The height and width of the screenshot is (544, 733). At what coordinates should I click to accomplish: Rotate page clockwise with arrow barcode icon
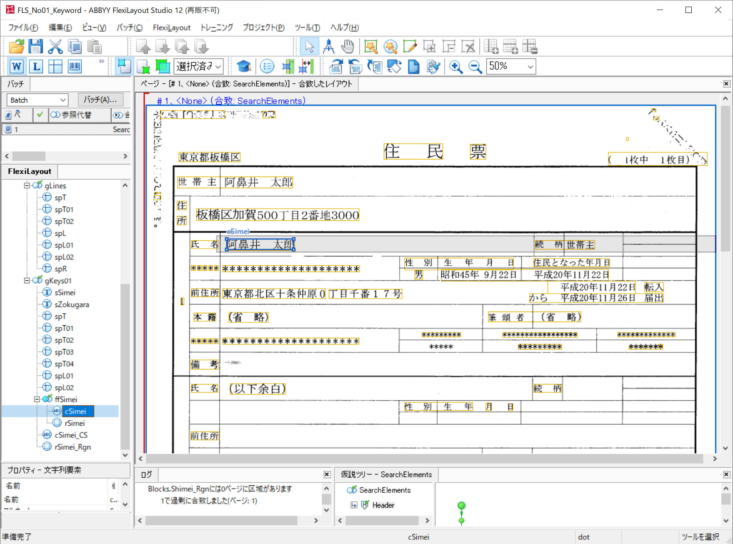pos(336,66)
